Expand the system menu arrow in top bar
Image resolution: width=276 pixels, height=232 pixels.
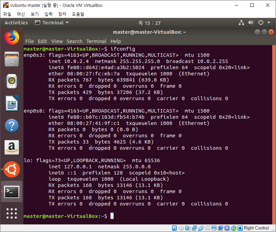pos(269,22)
